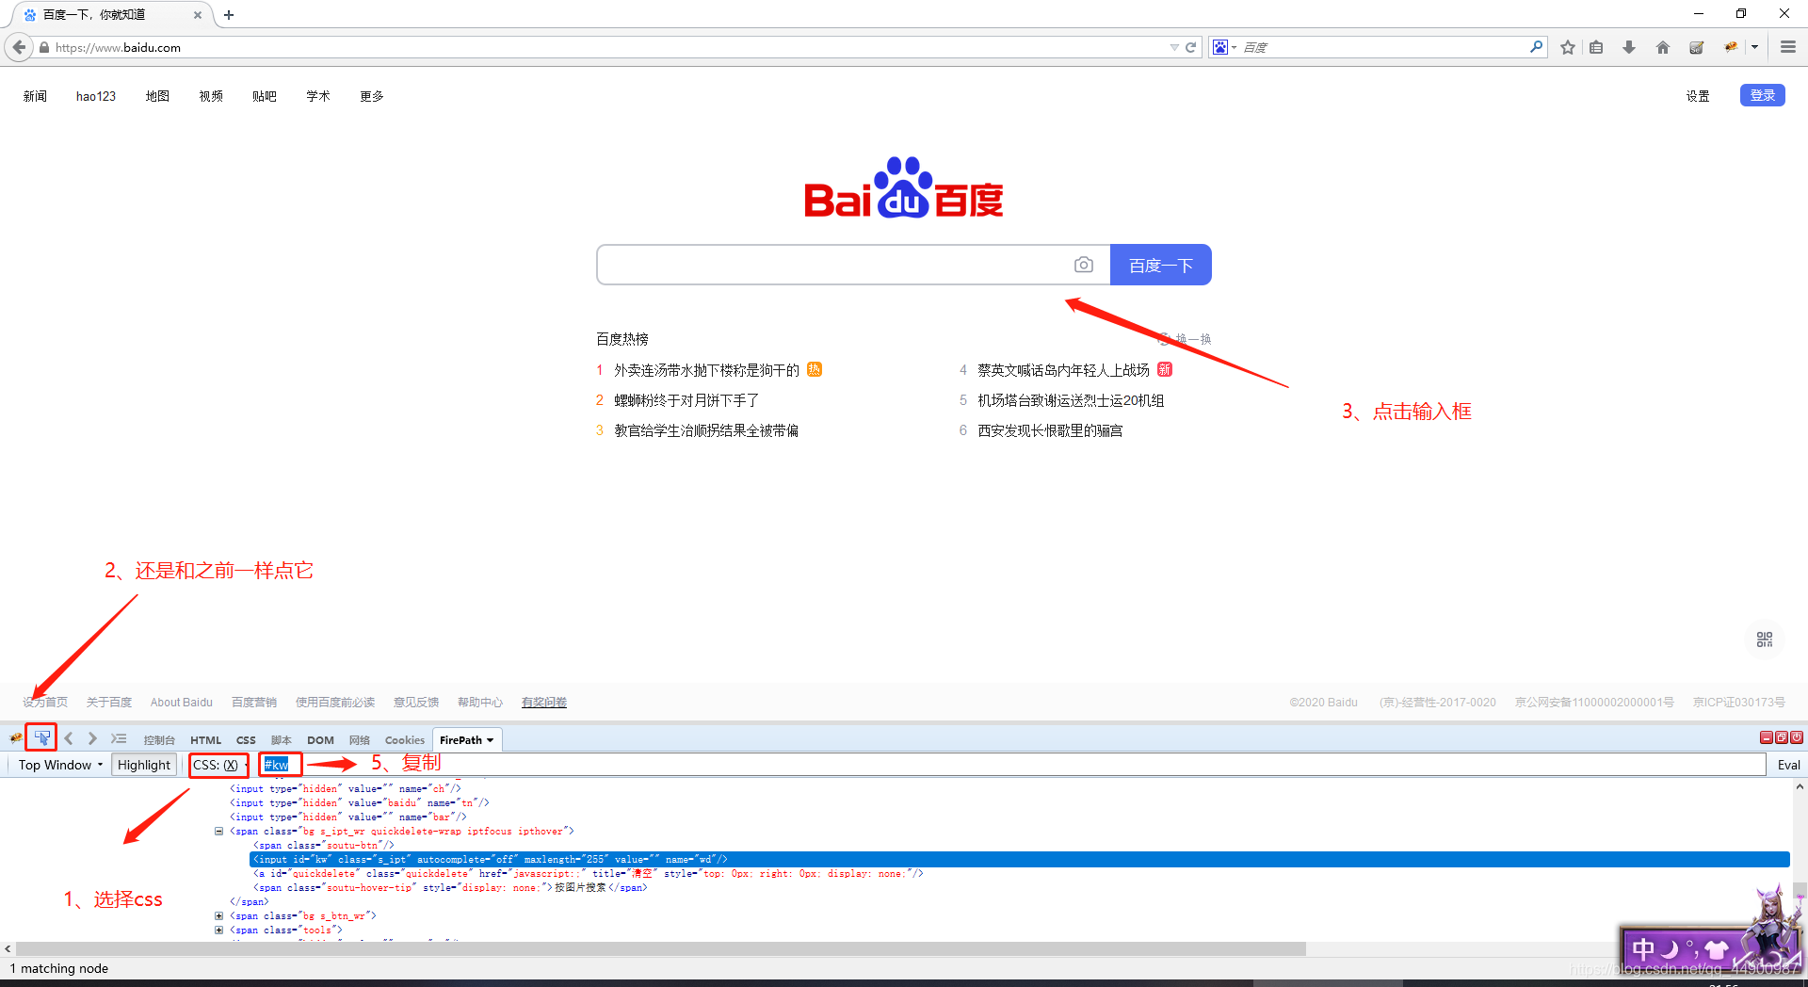Go to the browser home page
Image resolution: width=1808 pixels, height=987 pixels.
coord(1663,47)
